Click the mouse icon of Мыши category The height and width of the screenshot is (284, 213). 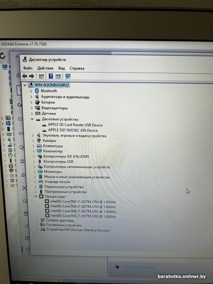pyautogui.click(x=40, y=176)
